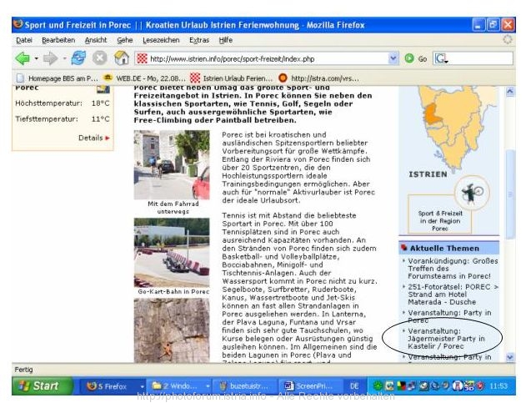This screenshot has width=531, height=408.
Task: Switch to the buzetuistr... taskbar item
Action: click(244, 386)
